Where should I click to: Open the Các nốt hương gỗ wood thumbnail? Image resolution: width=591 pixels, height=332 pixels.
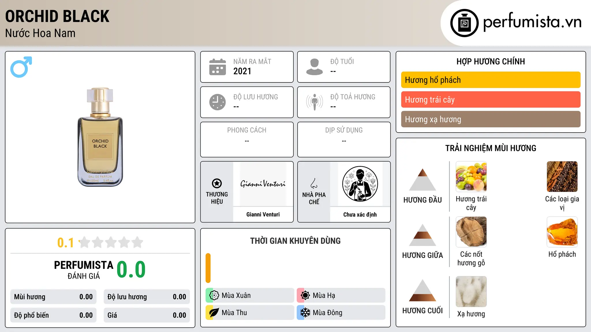click(x=471, y=232)
